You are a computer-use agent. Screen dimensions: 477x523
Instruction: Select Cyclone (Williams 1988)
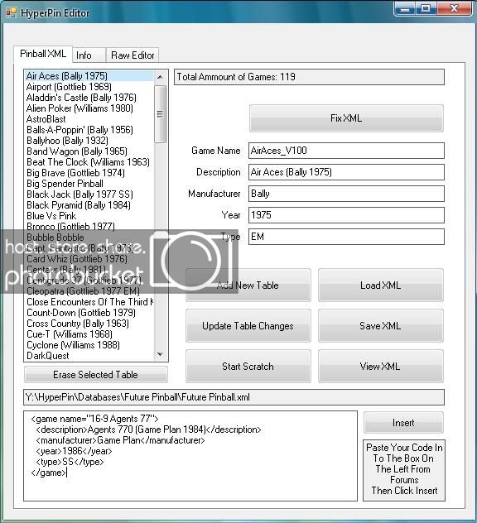pos(89,345)
